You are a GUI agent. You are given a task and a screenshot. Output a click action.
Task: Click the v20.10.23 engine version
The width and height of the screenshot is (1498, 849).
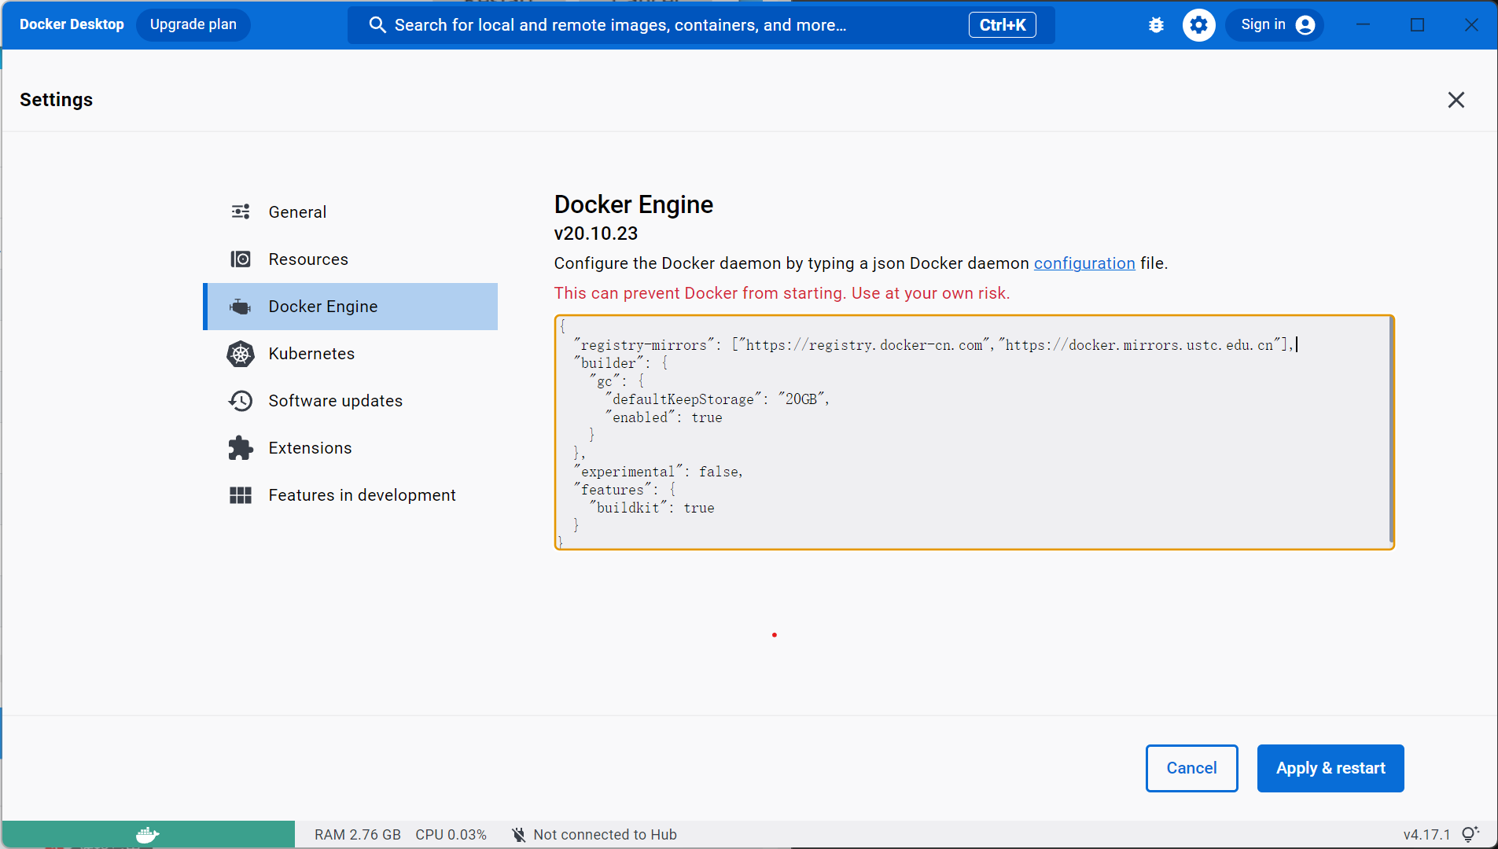point(596,233)
